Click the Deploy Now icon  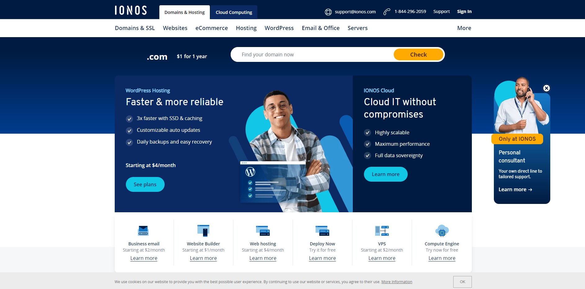(x=322, y=231)
